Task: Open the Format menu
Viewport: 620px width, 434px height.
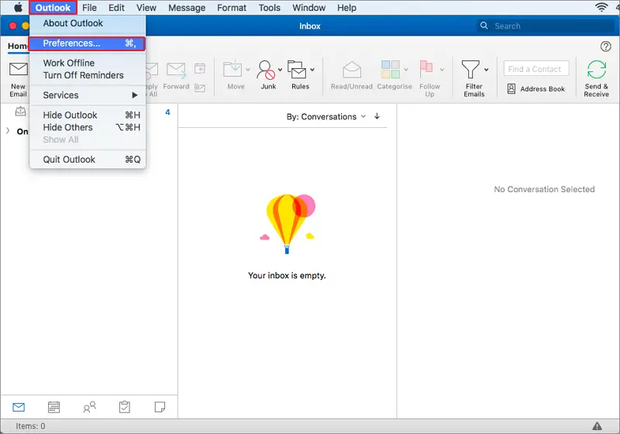Action: click(232, 8)
